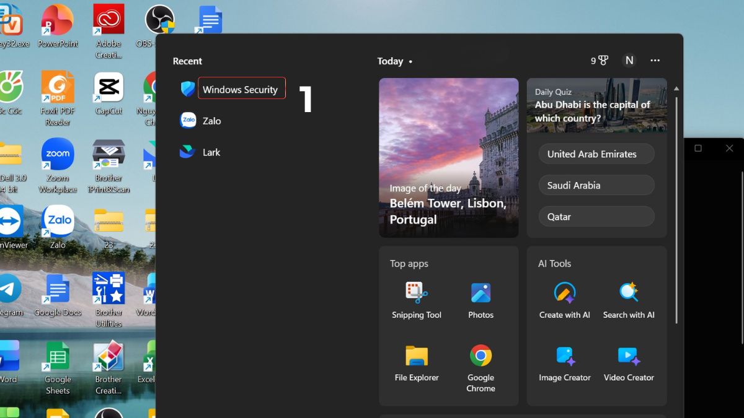The height and width of the screenshot is (418, 744).
Task: Open Brother Utilities desktop shortcut
Action: coord(108,300)
